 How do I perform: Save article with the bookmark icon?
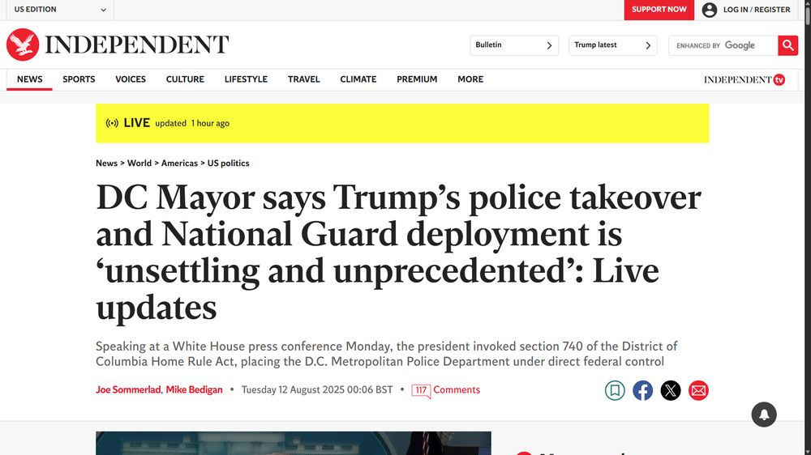[615, 390]
